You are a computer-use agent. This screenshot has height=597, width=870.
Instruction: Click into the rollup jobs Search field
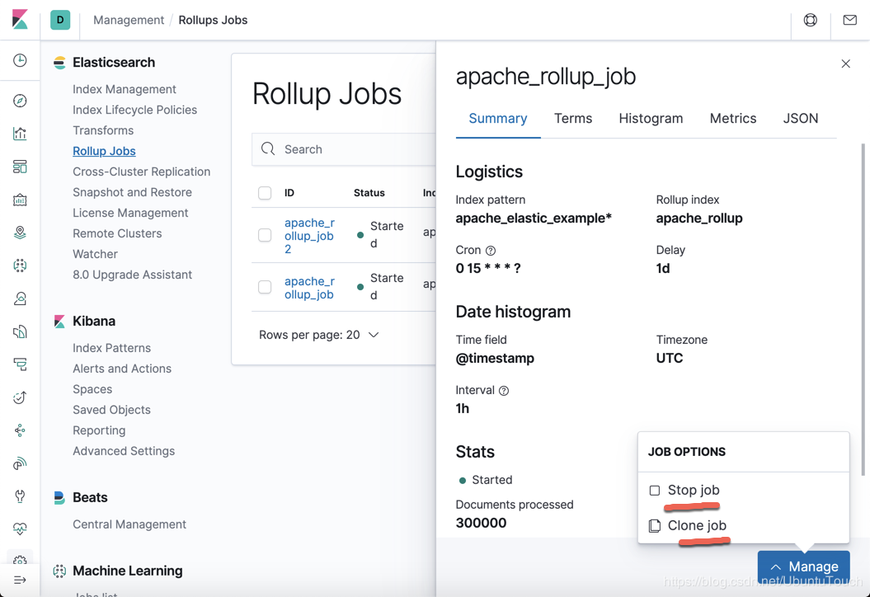coord(344,149)
